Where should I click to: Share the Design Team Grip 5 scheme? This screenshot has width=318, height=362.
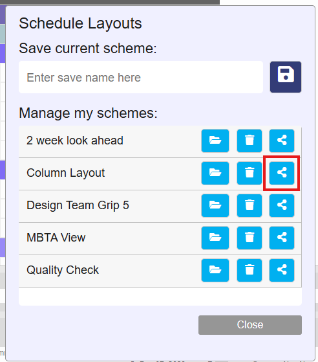[282, 205]
